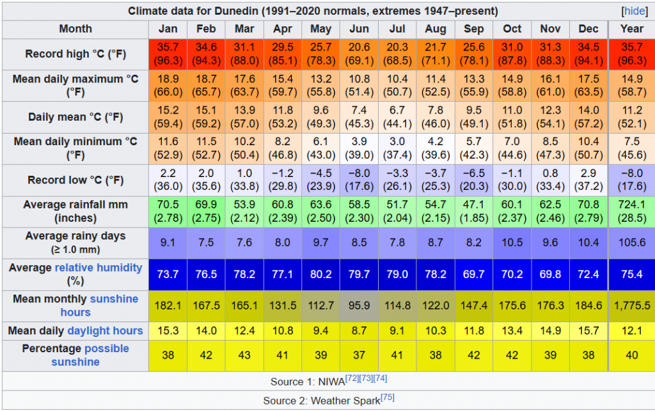Click the May humidity cell 80.2
The width and height of the screenshot is (655, 411).
321,275
